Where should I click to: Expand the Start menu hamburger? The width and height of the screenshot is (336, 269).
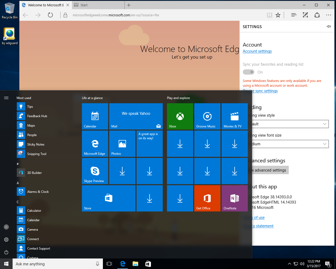(x=6, y=98)
